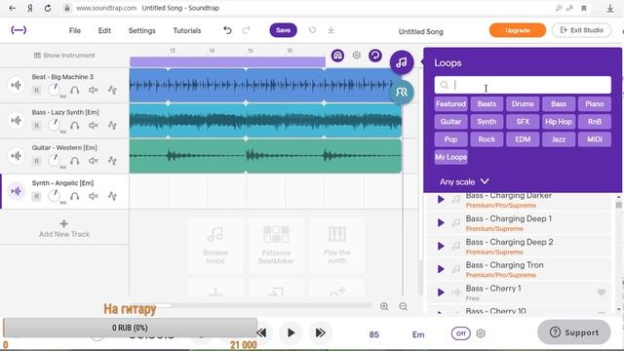This screenshot has height=351, width=624.
Task: Click the download icon next to Save
Action: 331,30
